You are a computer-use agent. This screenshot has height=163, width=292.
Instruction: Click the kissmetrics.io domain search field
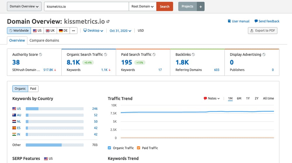(x=86, y=6)
